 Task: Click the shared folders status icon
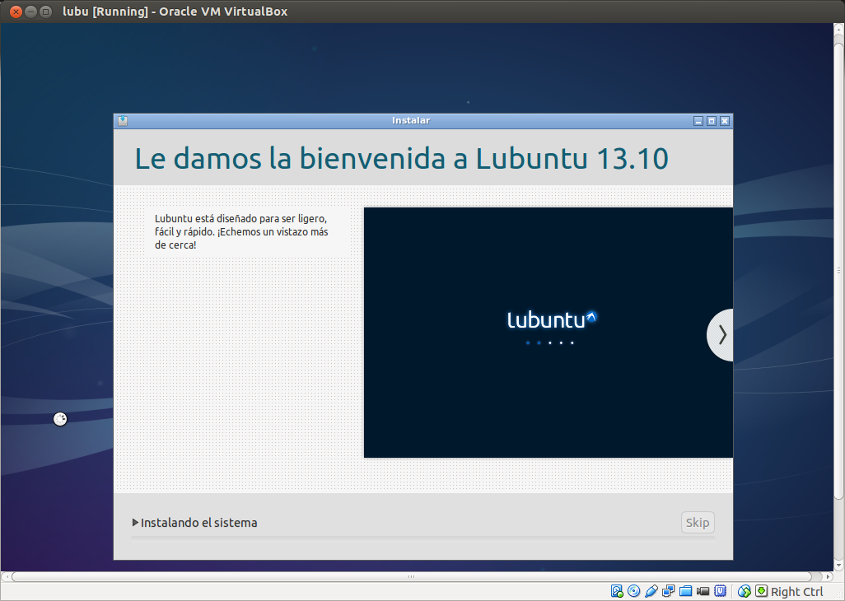(685, 591)
